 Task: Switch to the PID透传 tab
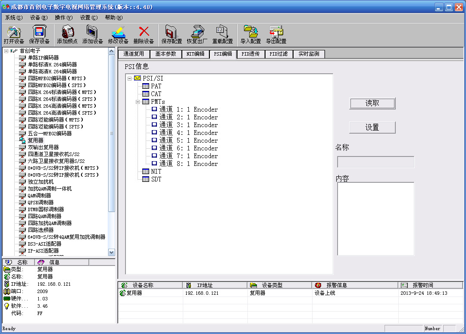(250, 54)
